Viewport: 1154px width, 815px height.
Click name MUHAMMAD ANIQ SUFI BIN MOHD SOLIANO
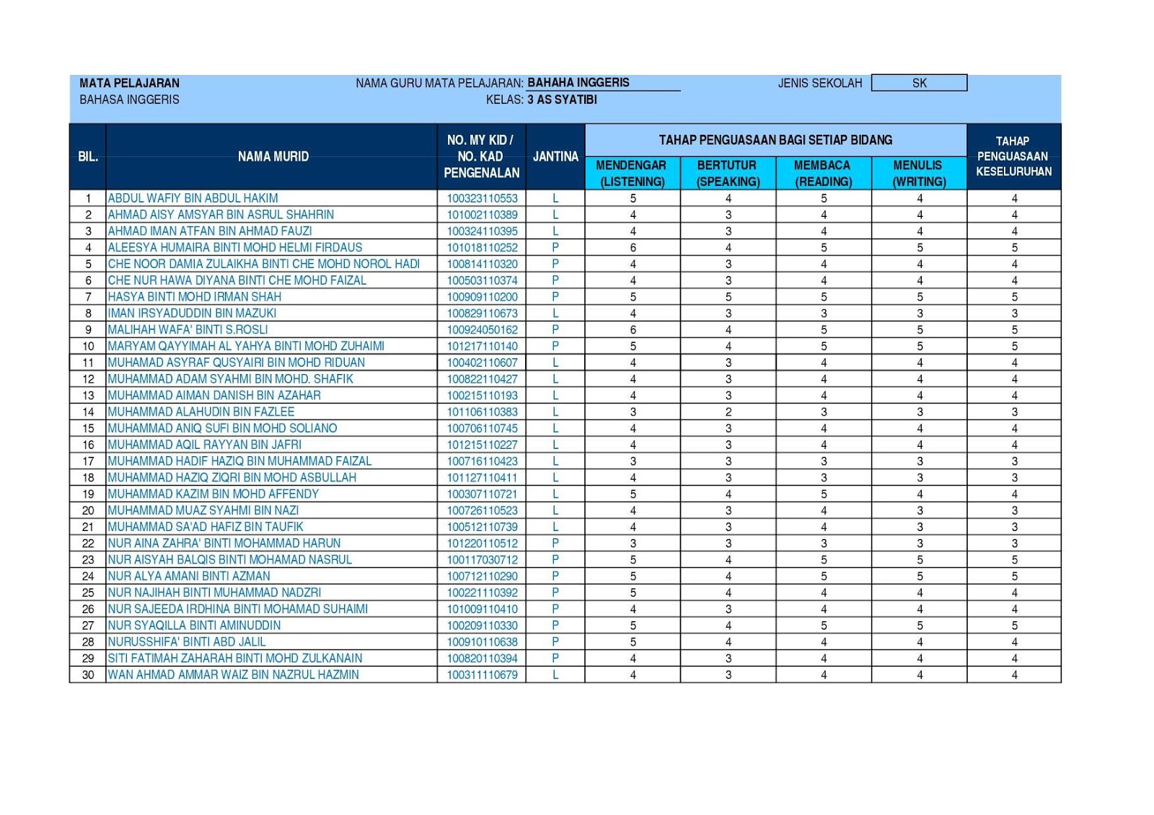(x=222, y=428)
